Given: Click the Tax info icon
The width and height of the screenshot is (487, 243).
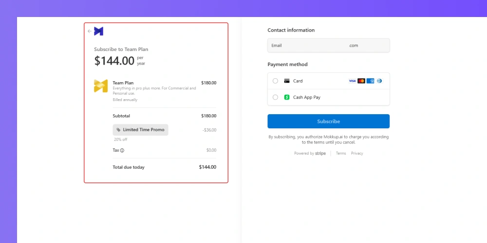Looking at the screenshot, I should [x=122, y=150].
